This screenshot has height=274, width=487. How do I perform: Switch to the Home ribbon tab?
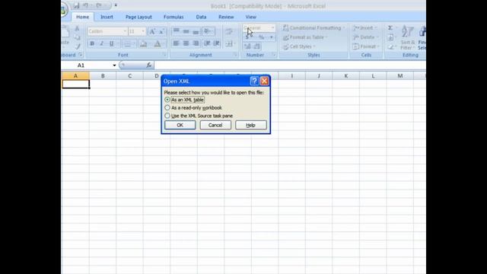[83, 17]
